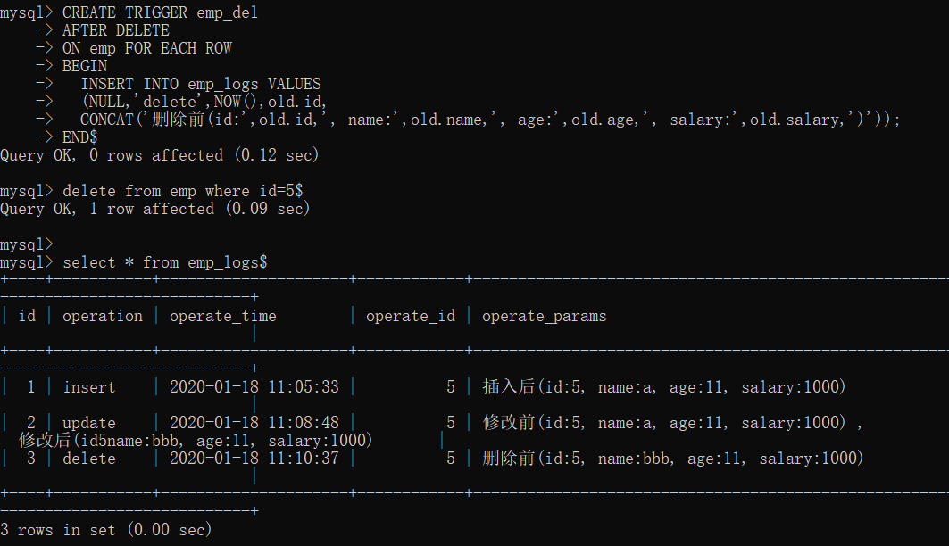Click the 删除前 params text in row 3

[673, 459]
